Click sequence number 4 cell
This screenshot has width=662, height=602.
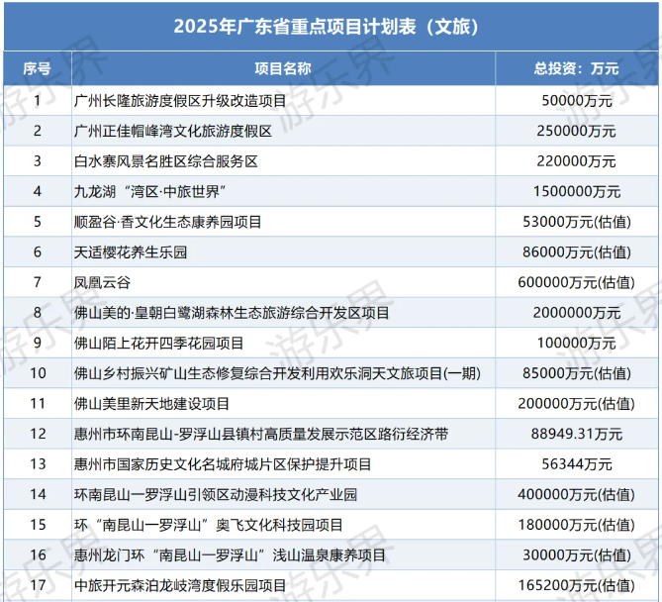38,192
